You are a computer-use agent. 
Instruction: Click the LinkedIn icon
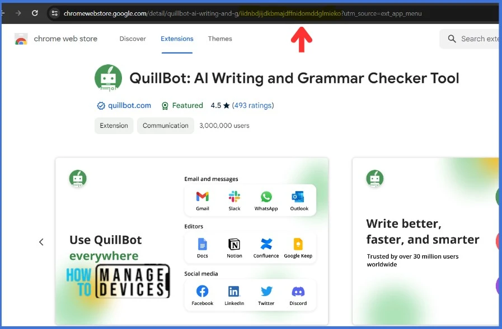(234, 292)
